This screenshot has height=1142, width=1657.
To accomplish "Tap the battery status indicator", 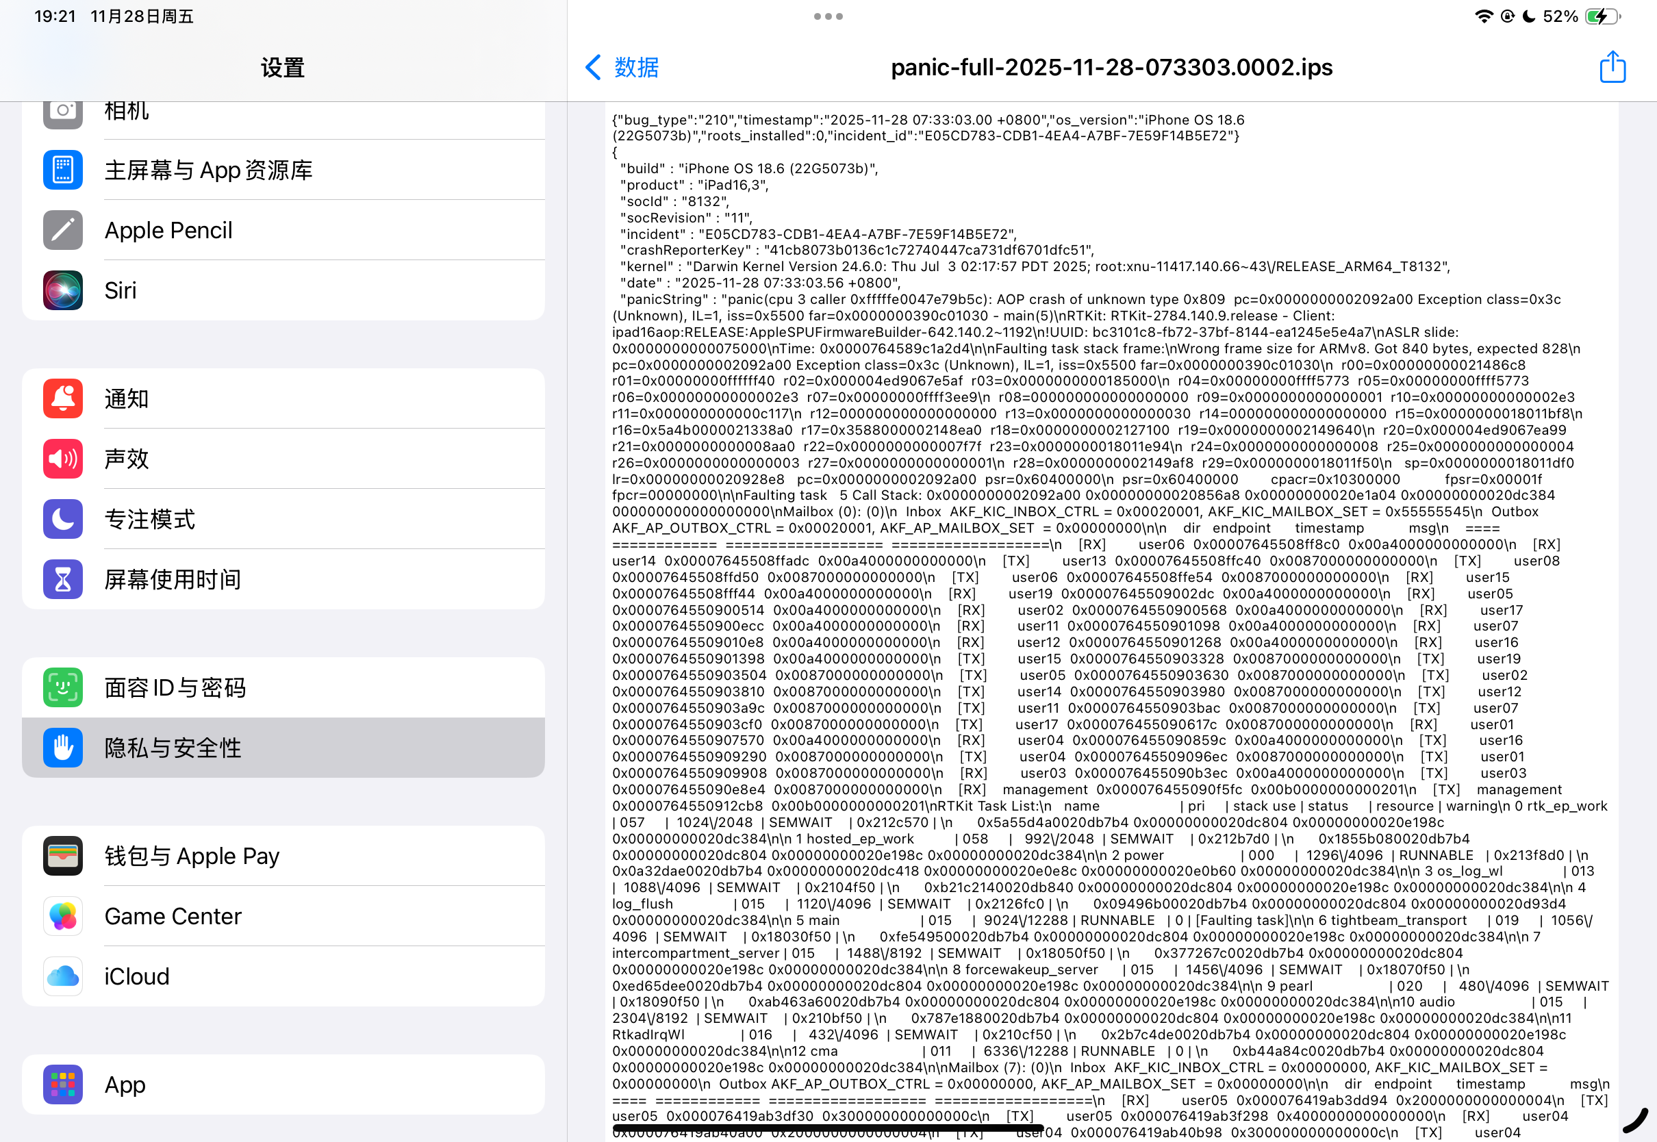I will click(1601, 16).
